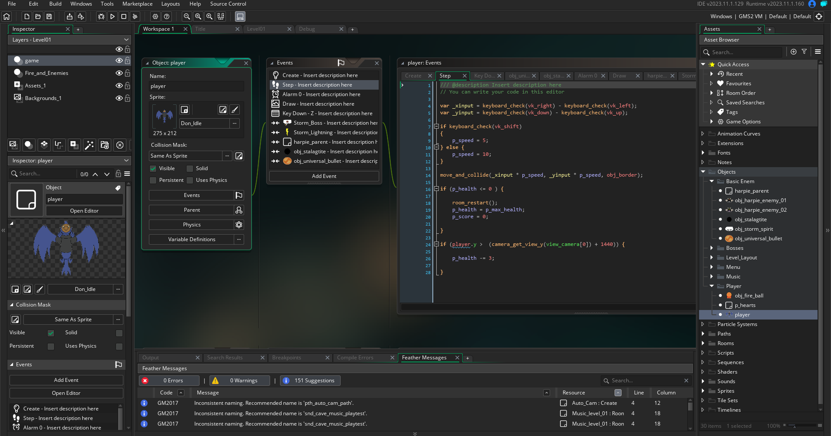Expand the Bosses folder in Asset Browser

(712, 248)
